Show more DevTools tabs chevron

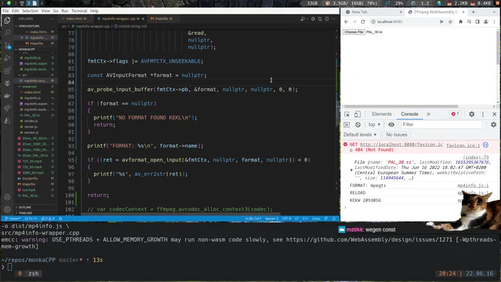[x=428, y=114]
